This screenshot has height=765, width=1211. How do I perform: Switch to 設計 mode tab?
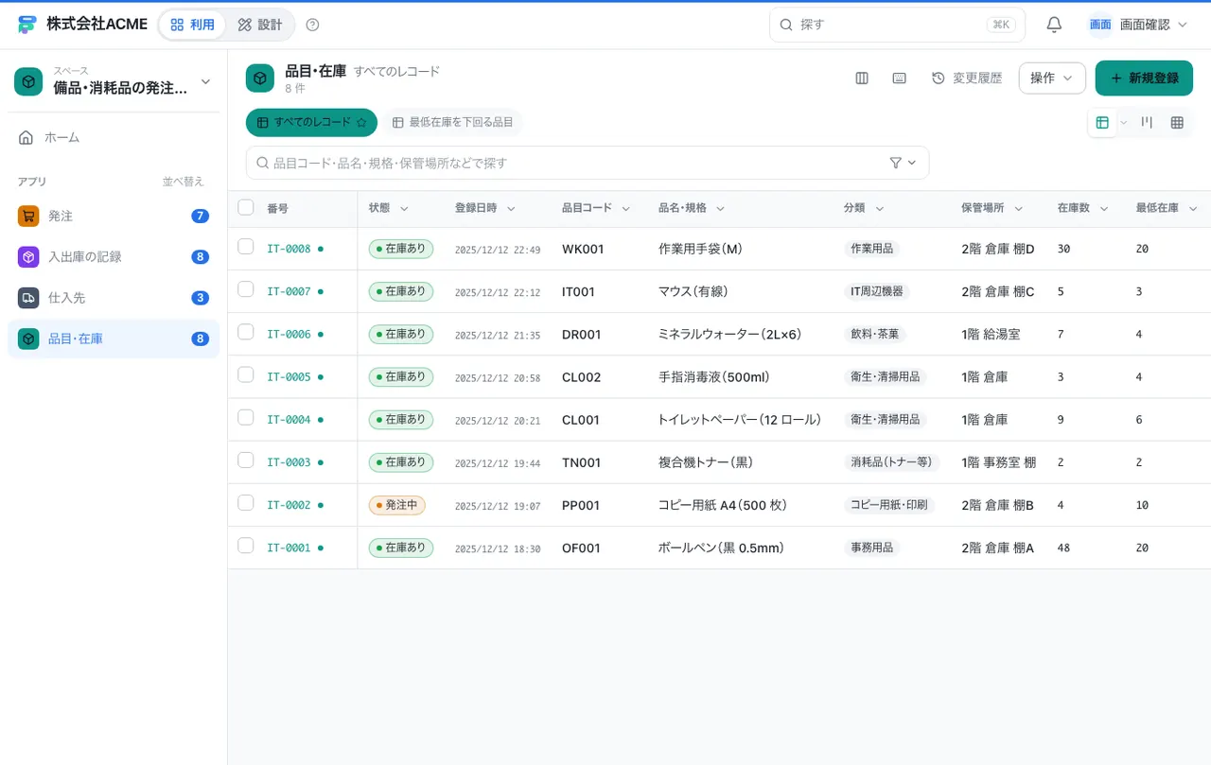[x=260, y=25]
